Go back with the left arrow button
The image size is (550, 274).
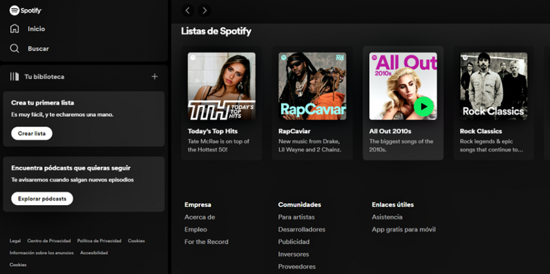click(x=187, y=10)
